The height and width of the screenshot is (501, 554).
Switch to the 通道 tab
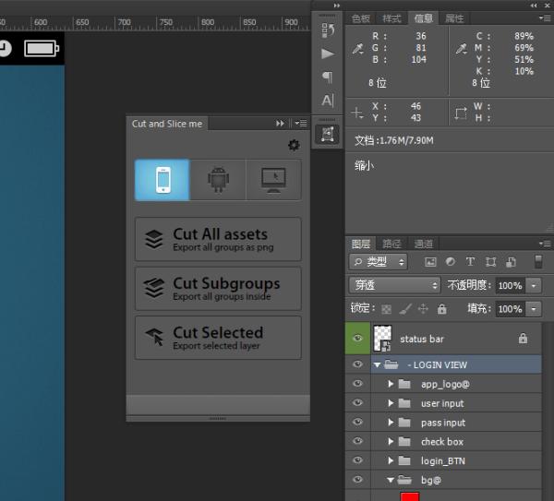tap(423, 244)
